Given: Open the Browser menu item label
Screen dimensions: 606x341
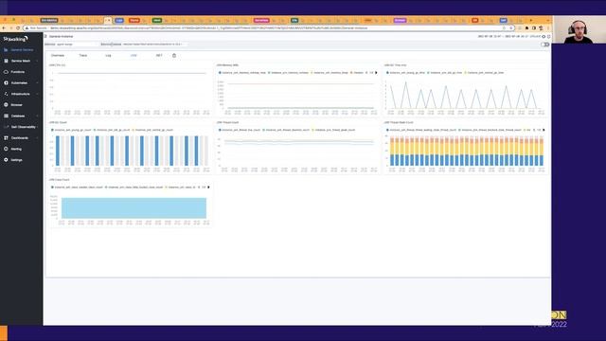Looking at the screenshot, I should coord(17,105).
